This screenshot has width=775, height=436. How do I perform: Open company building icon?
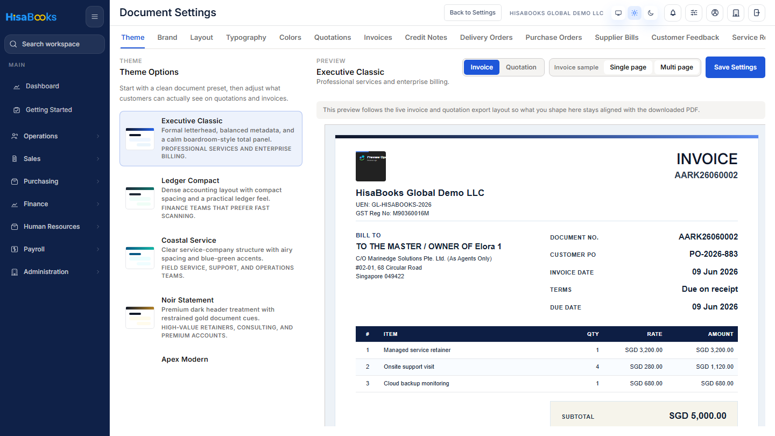tap(736, 13)
